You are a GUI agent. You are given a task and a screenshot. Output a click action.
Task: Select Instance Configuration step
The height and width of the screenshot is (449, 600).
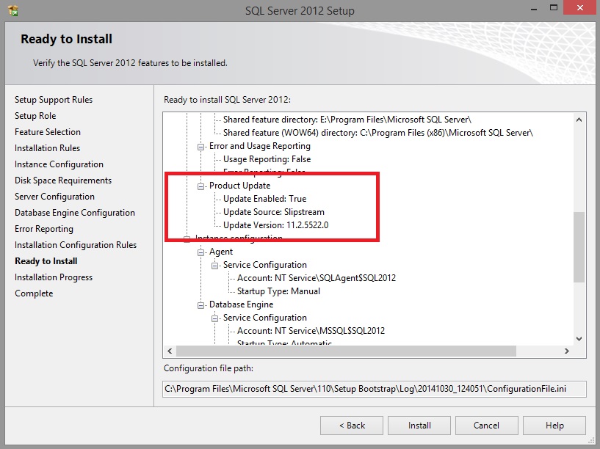[59, 164]
